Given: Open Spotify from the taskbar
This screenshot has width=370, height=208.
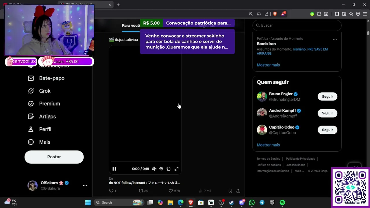Looking at the screenshot, I should pos(282,203).
